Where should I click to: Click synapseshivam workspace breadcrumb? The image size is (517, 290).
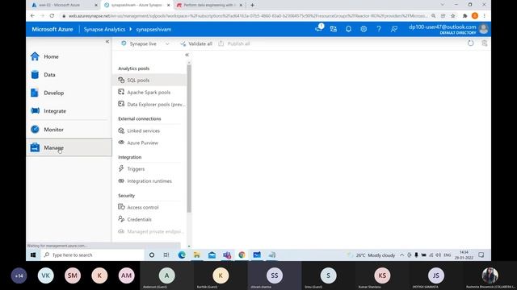153,29
